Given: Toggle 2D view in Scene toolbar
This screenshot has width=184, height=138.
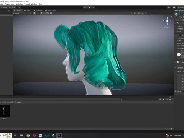Looking at the screenshot, I should tap(31, 13).
